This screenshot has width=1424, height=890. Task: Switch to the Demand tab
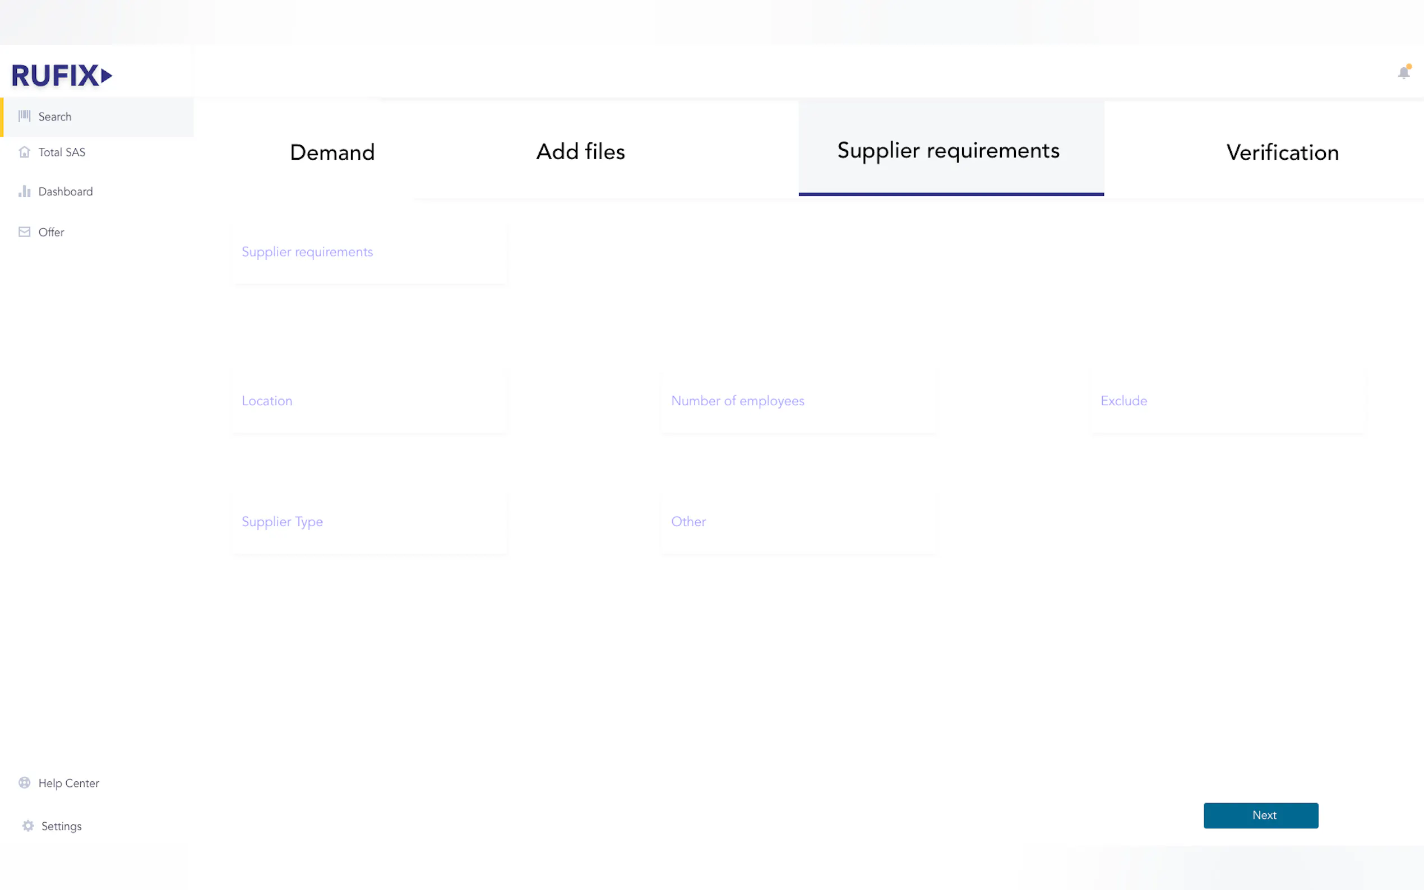click(332, 152)
